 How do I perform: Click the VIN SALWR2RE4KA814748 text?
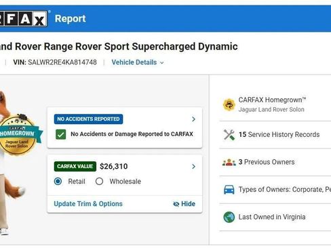pos(55,62)
